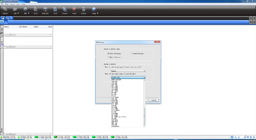Click the first icon-only tab left of All

pos(3,18)
